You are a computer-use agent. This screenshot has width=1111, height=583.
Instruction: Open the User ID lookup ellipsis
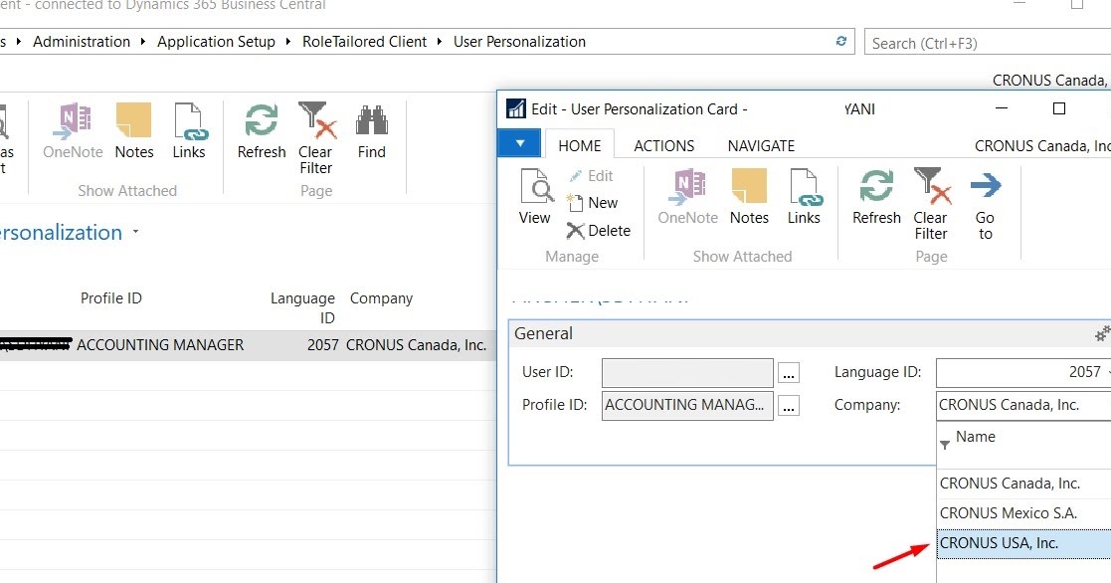click(x=789, y=372)
